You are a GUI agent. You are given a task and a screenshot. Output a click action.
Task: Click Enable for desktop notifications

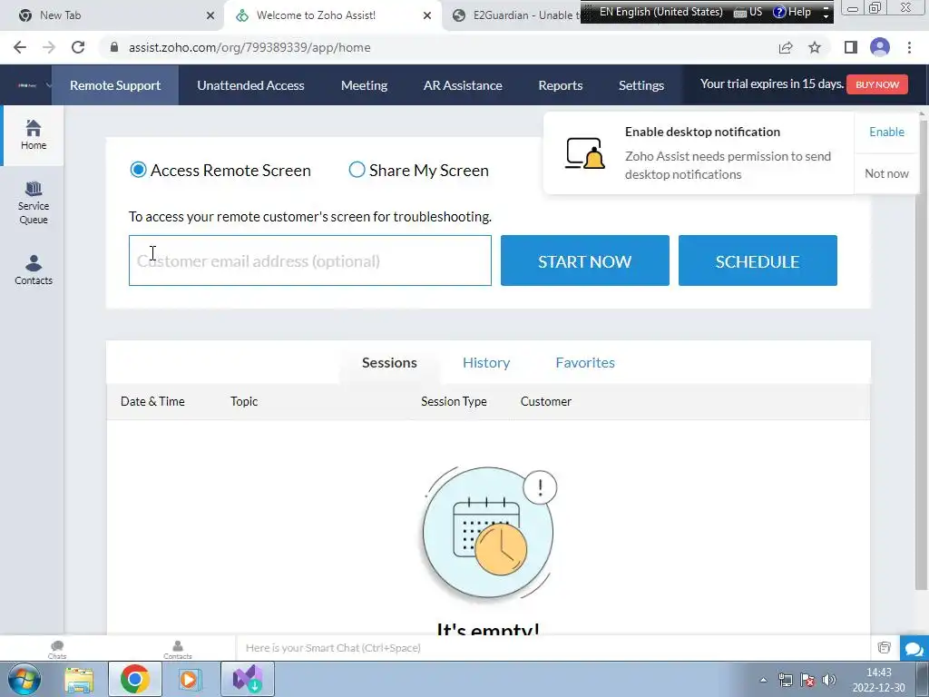point(886,133)
